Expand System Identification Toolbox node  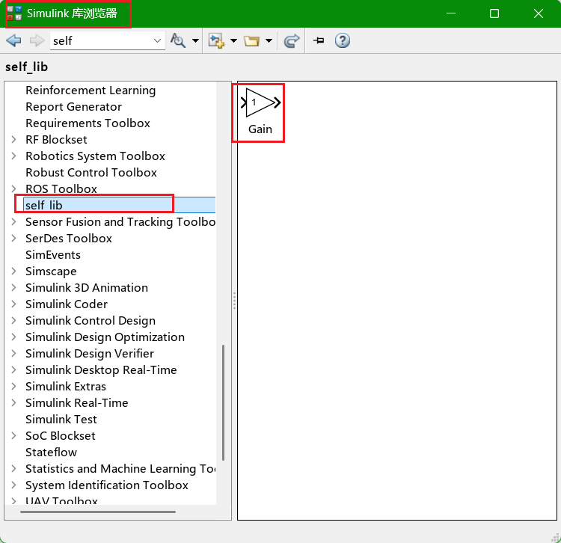click(14, 485)
